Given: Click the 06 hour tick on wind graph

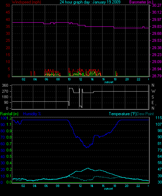Looking at the screenshot, I should pyautogui.click(x=46, y=79).
